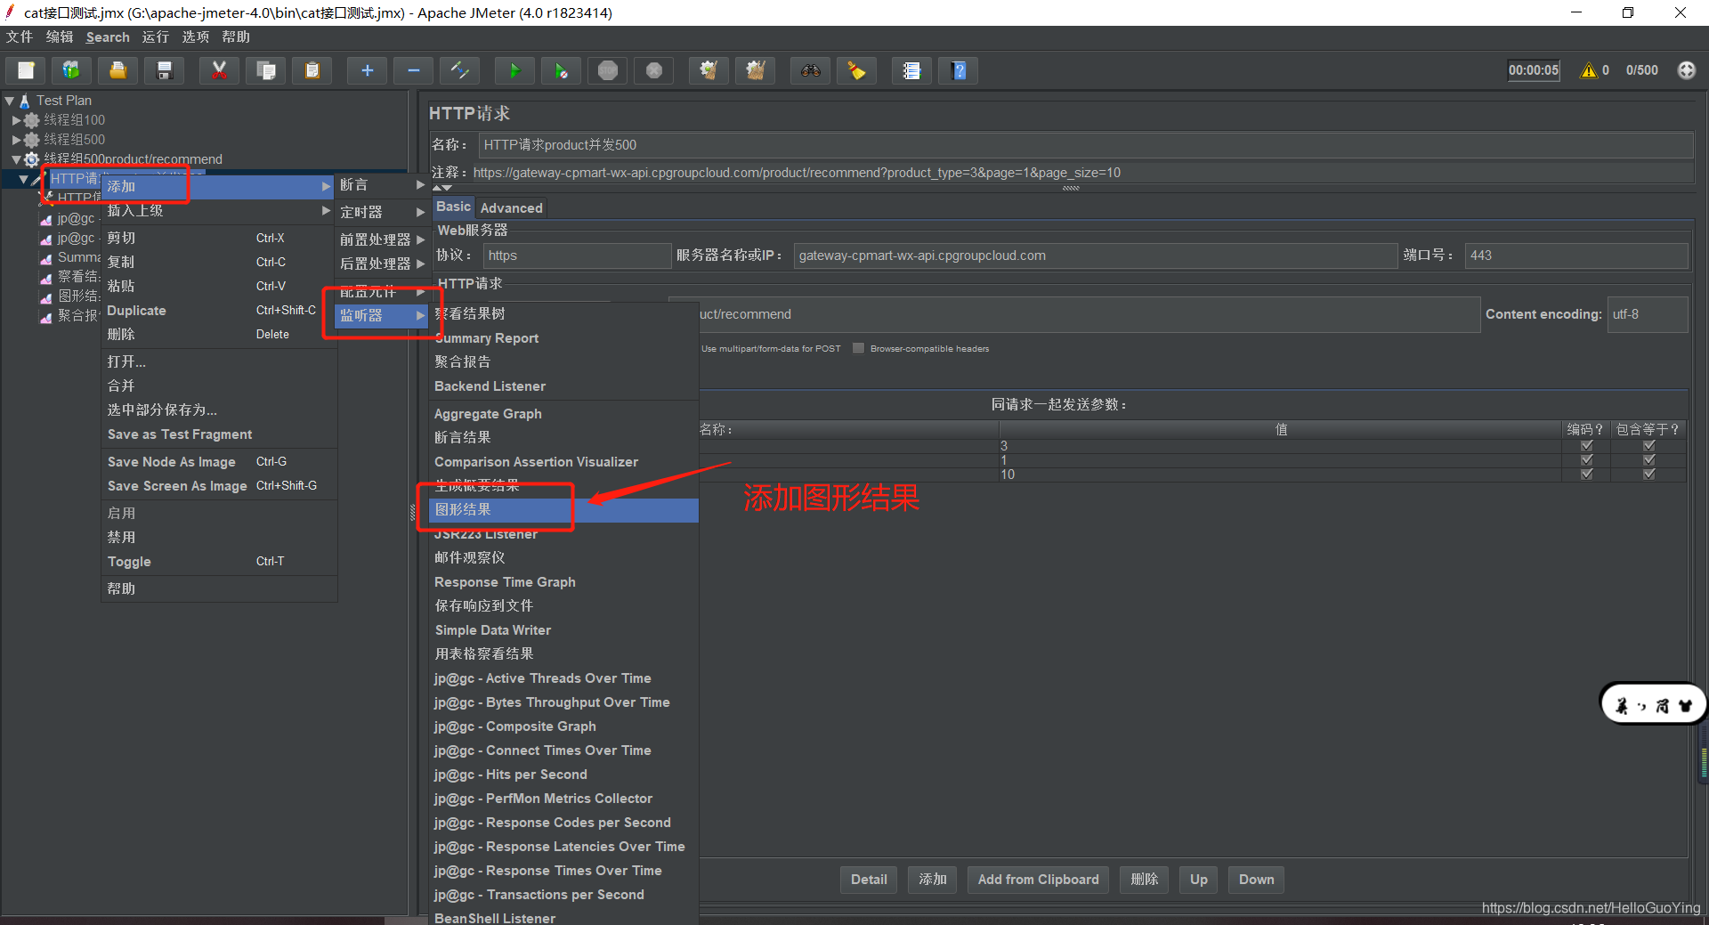Click the Paste clipboard toolbar icon
Image resolution: width=1709 pixels, height=925 pixels.
pos(312,70)
